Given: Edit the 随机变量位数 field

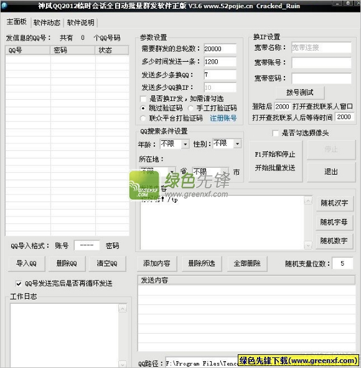Looking at the screenshot, I should 343,264.
